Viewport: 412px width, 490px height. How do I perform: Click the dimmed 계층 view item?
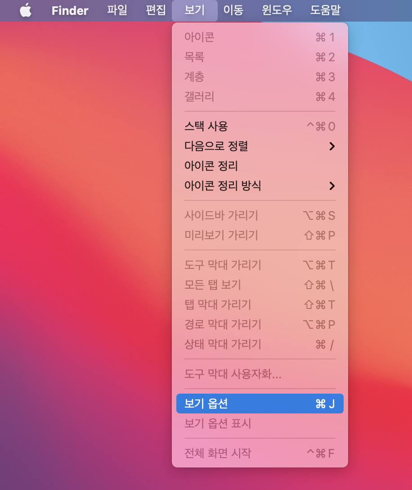pos(260,77)
